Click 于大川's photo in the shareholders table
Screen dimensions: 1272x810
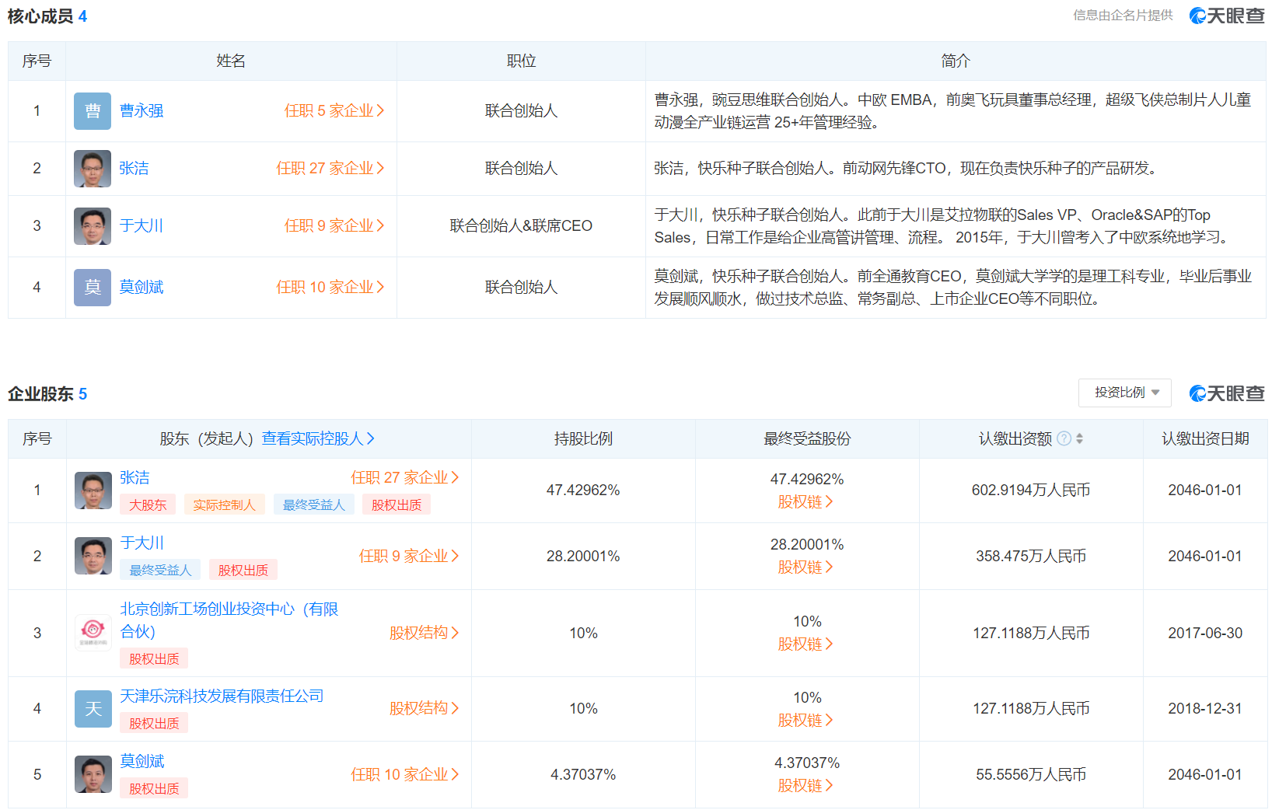point(93,556)
